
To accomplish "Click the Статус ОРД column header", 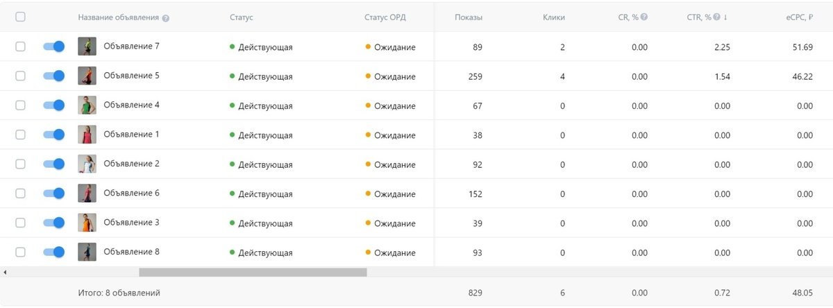I will click(x=385, y=17).
